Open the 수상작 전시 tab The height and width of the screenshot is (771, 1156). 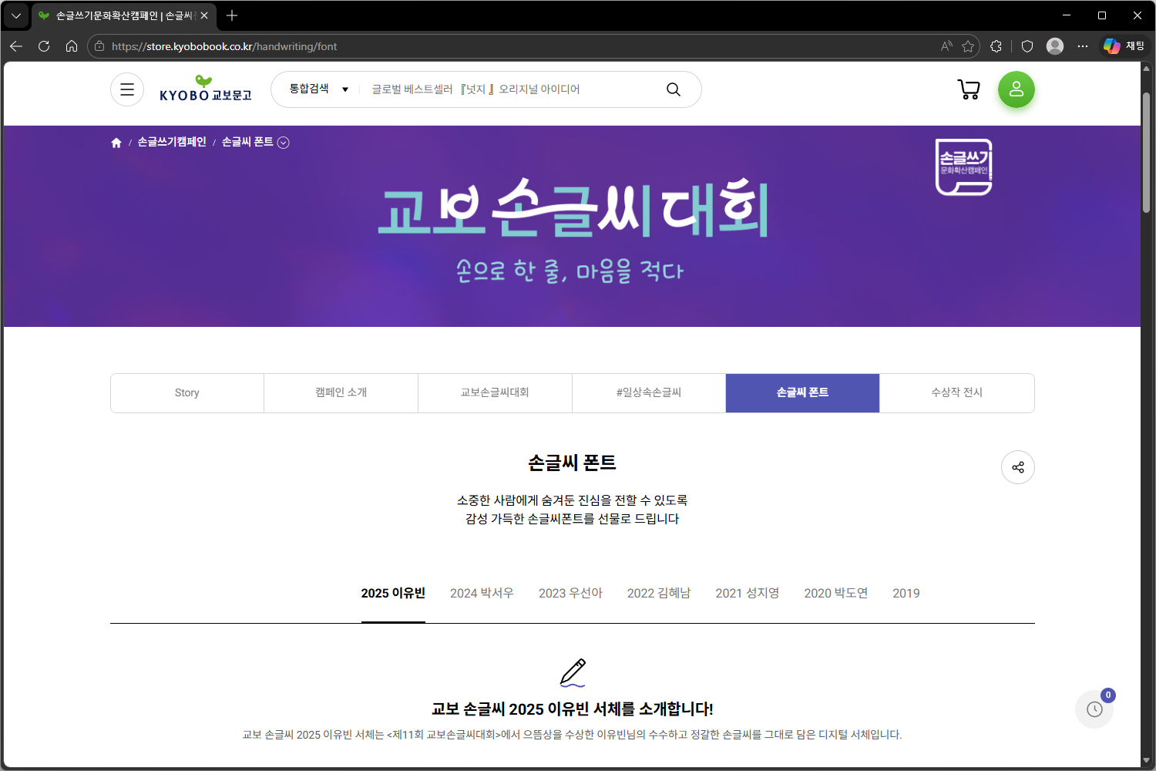click(956, 393)
